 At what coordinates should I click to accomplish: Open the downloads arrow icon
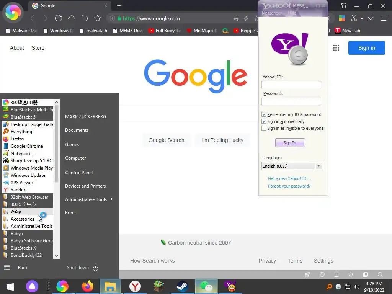(x=371, y=18)
